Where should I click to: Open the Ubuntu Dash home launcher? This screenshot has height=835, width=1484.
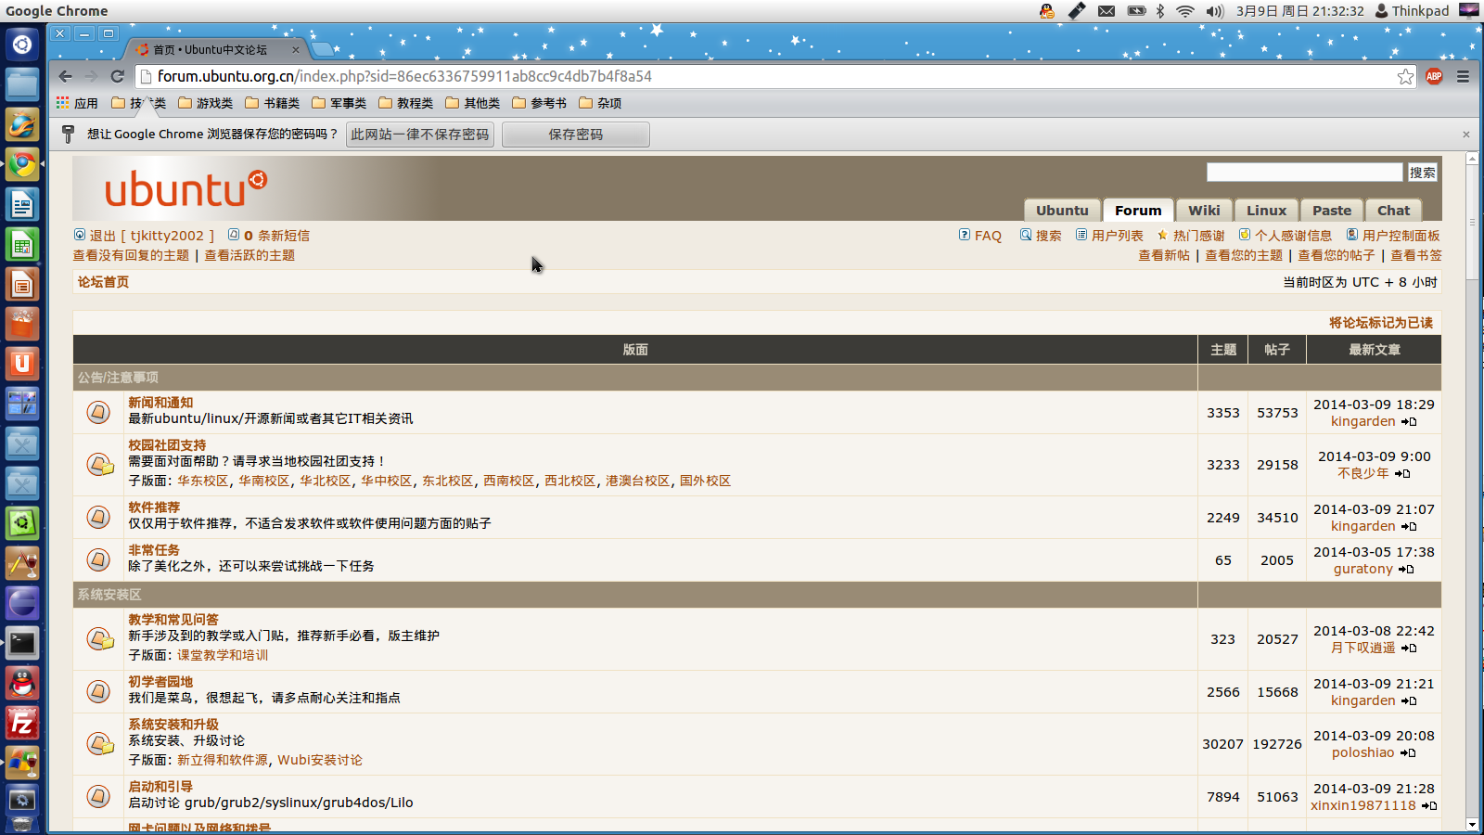click(x=22, y=44)
